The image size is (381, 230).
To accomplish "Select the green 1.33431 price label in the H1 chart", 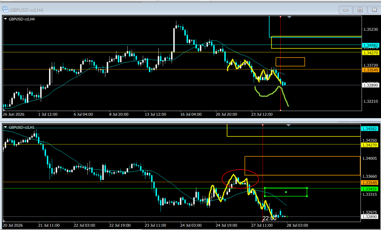I will [369, 189].
